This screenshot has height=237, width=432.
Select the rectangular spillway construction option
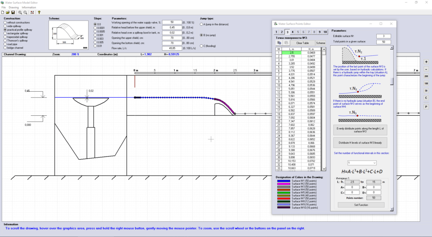[x=5, y=33]
